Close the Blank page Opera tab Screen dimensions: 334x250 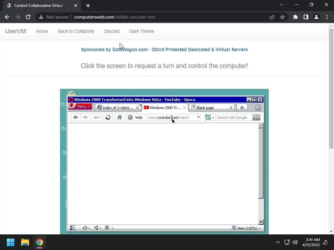[x=231, y=108]
